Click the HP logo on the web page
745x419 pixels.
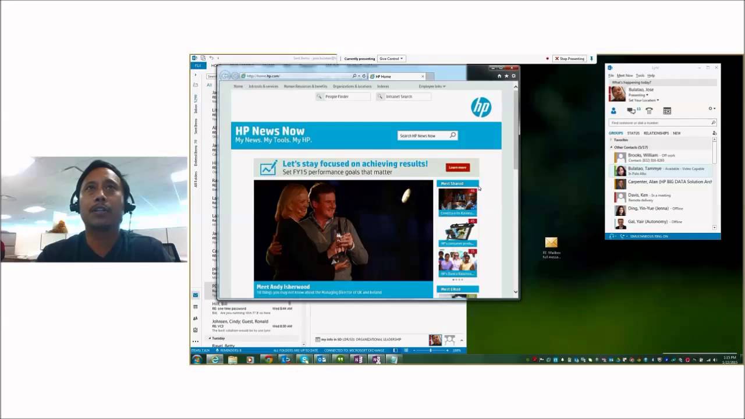click(x=481, y=107)
